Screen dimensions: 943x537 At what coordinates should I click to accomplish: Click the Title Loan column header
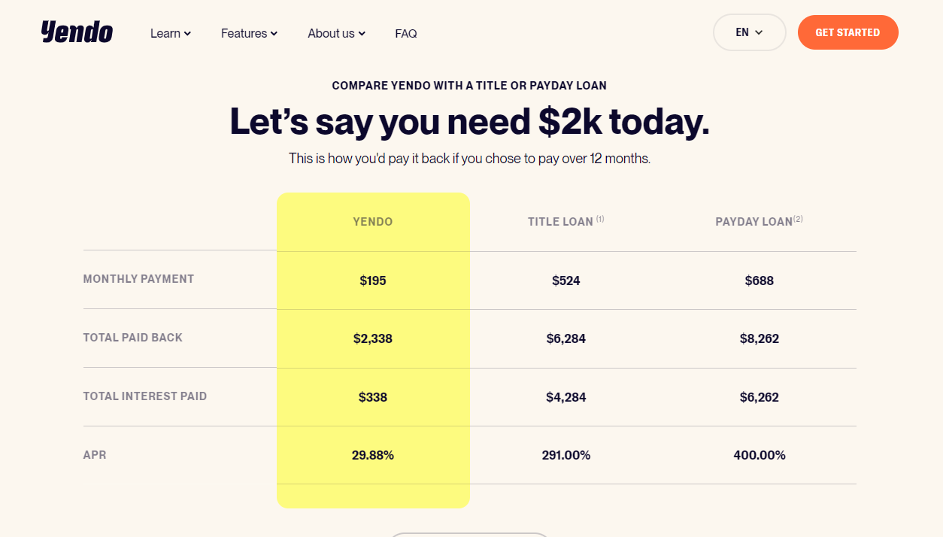click(x=560, y=222)
